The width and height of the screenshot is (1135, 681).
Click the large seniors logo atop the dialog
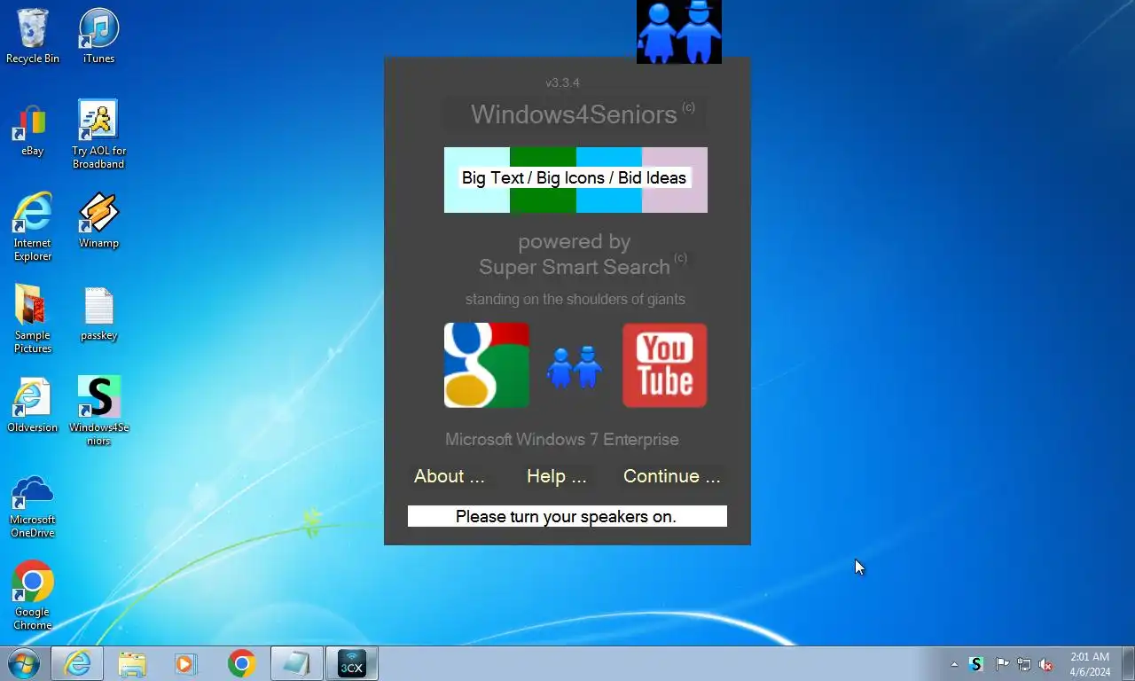[679, 32]
